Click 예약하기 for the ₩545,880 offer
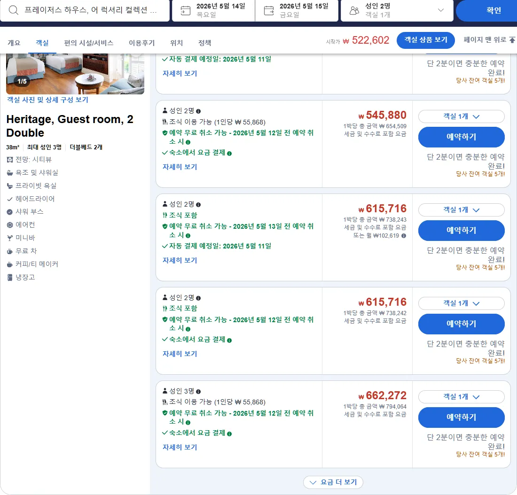Viewport: 517px width, 495px height. [x=461, y=137]
